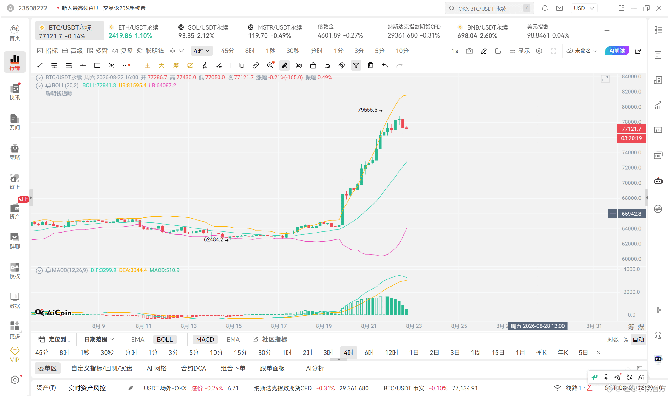The image size is (668, 396).
Task: Switch to the ETH/USDT永续 tab
Action: coord(134,31)
